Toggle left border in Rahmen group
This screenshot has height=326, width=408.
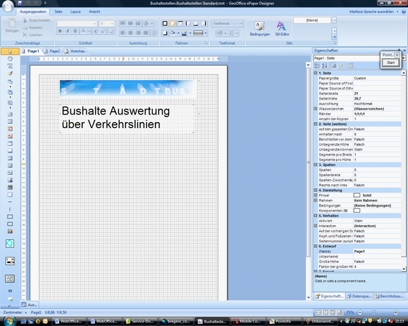point(188,24)
